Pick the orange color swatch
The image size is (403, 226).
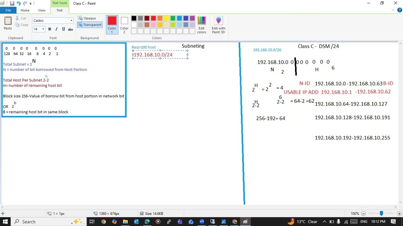(160, 18)
